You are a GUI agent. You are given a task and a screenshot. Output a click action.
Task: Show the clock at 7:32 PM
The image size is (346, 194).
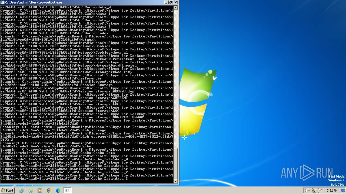332,190
